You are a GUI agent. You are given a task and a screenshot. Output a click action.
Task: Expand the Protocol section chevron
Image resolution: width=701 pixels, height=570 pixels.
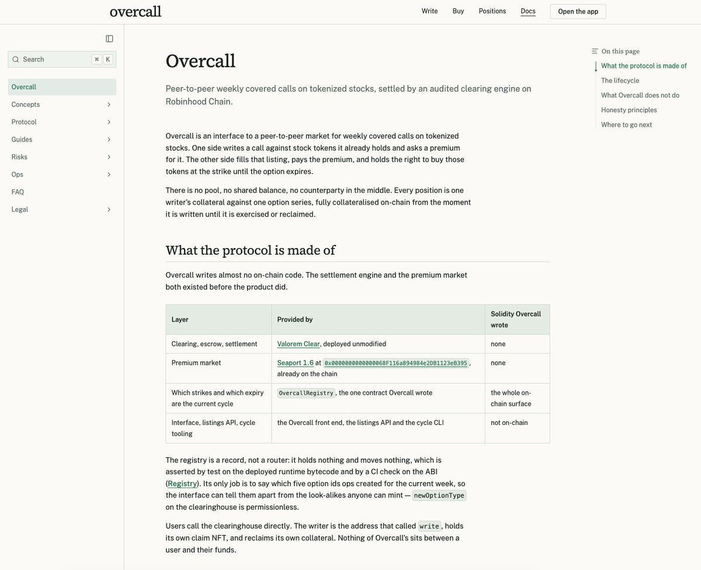109,122
